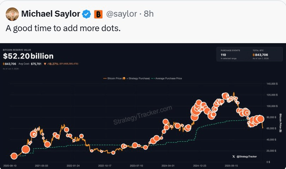This screenshot has width=286, height=169.
Task: Click the 2024-12-23 x-axis date label
Action: tap(200, 166)
